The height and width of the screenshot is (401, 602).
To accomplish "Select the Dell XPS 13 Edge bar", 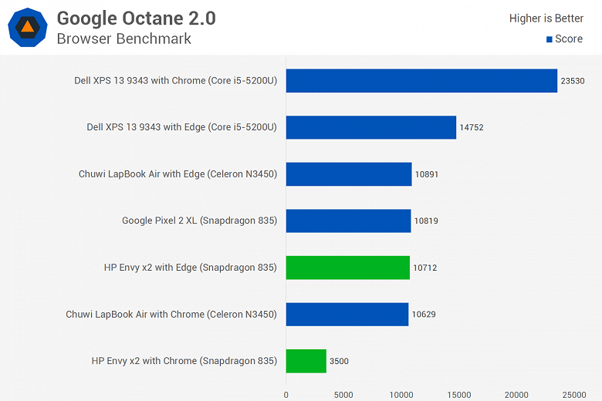I will [371, 127].
